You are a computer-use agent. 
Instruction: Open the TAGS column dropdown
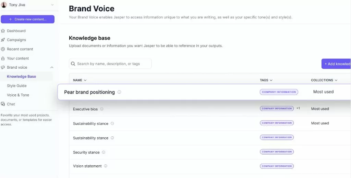click(x=271, y=80)
